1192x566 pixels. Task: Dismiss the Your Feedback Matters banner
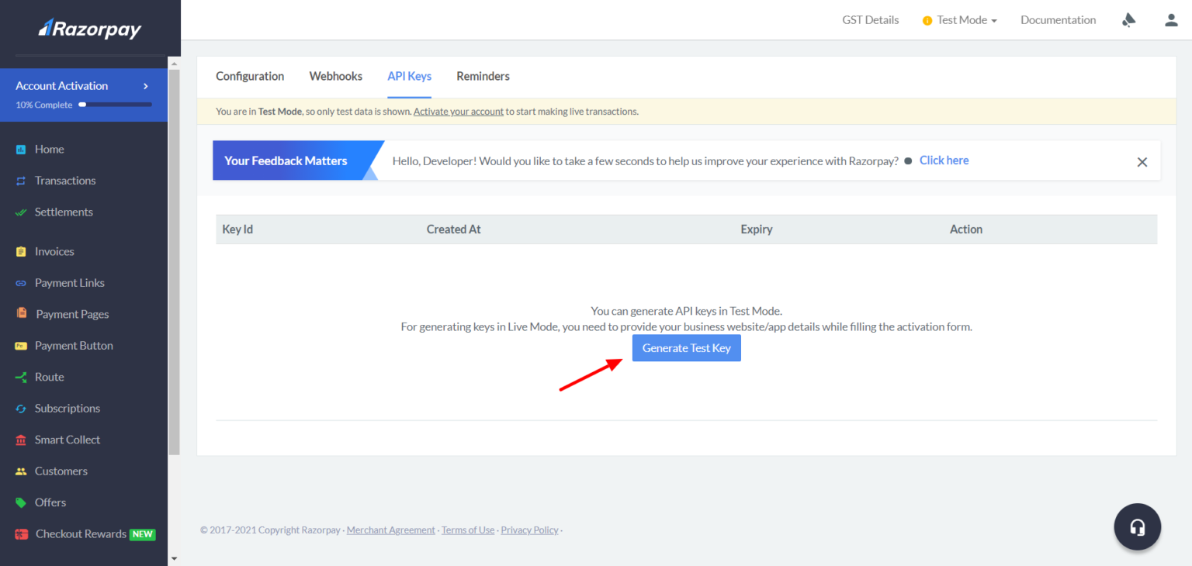1142,161
